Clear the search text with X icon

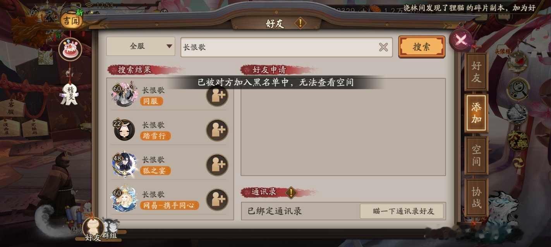(383, 47)
